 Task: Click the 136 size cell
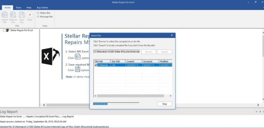pyautogui.click(x=118, y=65)
